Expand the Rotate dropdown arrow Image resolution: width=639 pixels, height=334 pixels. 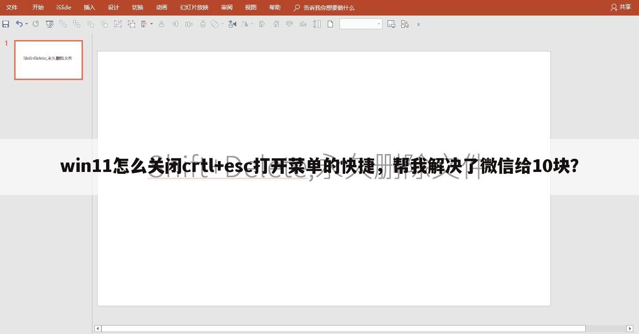click(x=252, y=24)
